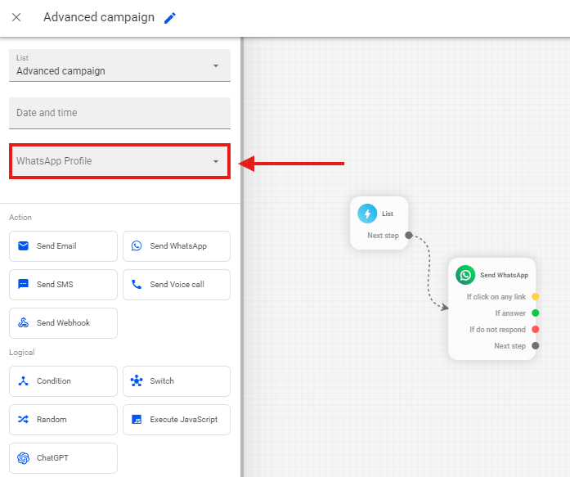Click the Send SMS message icon
Image resolution: width=570 pixels, height=477 pixels.
pyautogui.click(x=23, y=285)
